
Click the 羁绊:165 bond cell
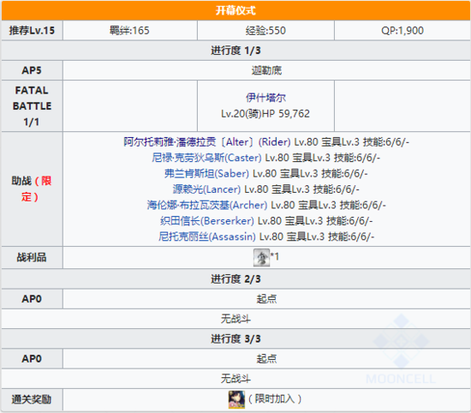tap(130, 30)
